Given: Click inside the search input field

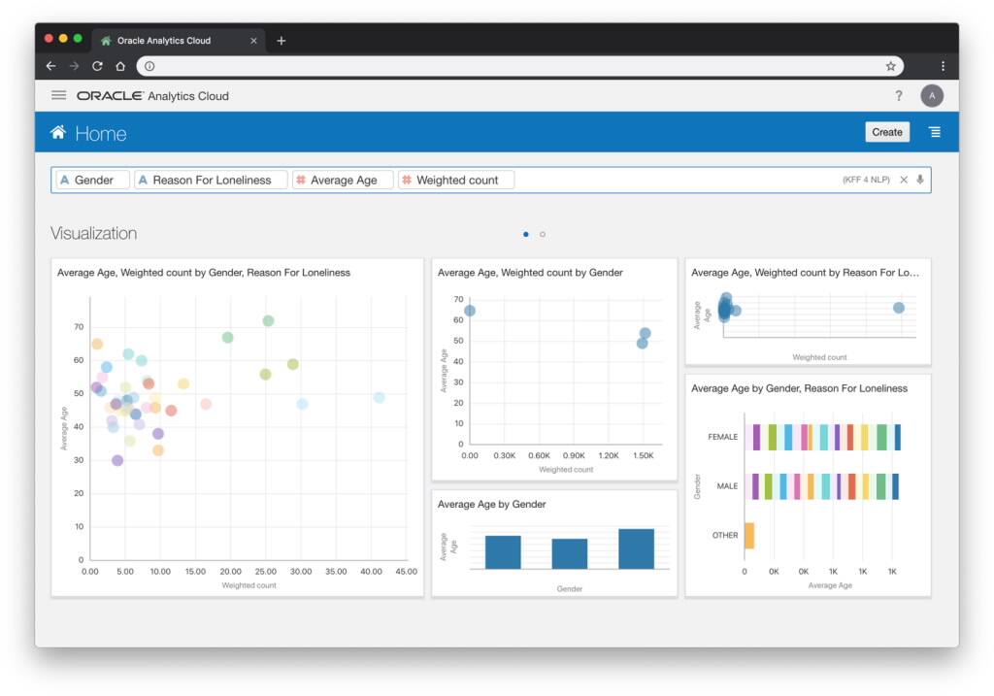Looking at the screenshot, I should 631,180.
